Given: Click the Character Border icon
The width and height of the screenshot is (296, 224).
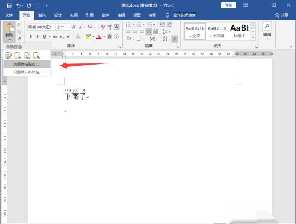Looking at the screenshot, I should [117, 27].
